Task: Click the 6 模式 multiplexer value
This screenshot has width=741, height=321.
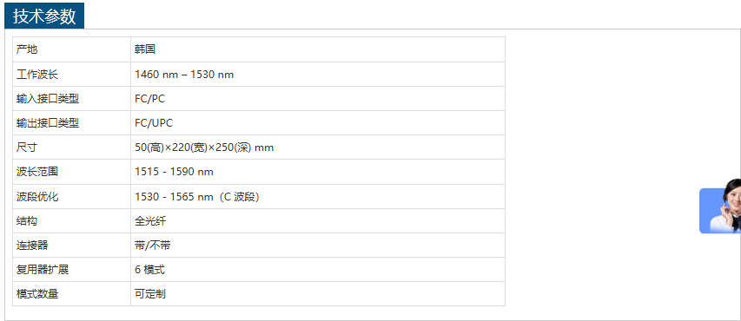Action: 149,270
